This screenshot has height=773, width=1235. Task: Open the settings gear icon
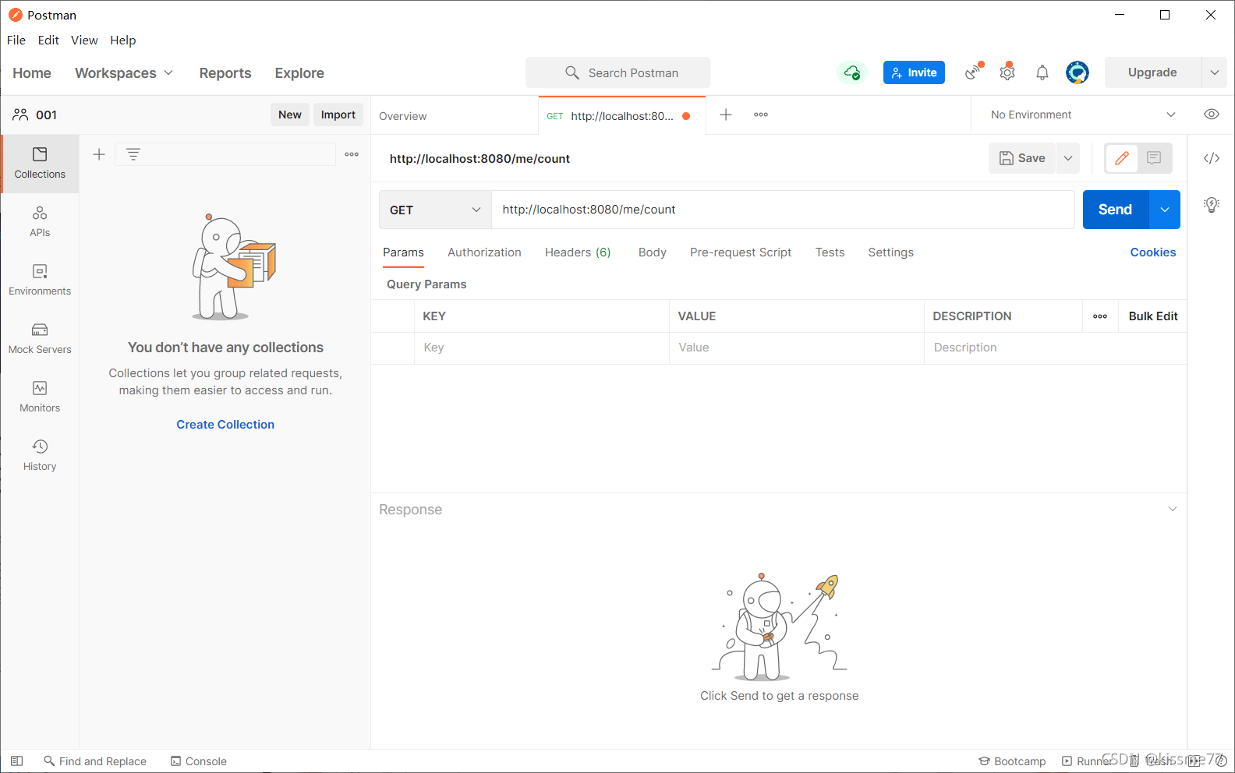(x=1007, y=72)
